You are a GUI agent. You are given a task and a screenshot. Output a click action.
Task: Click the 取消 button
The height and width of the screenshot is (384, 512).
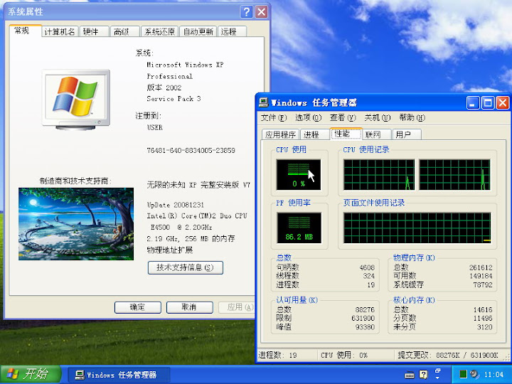[189, 307]
